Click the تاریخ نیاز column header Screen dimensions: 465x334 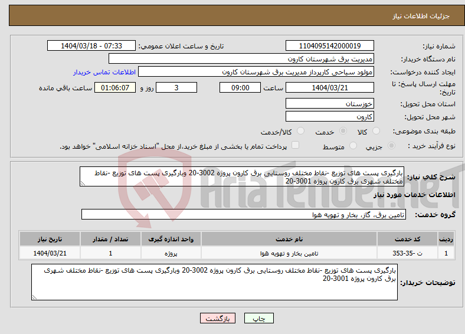pyautogui.click(x=50, y=239)
